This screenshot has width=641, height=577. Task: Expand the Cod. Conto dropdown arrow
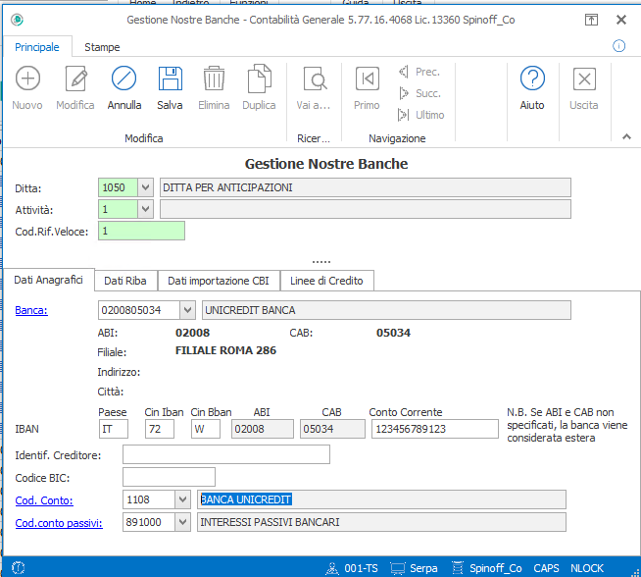[182, 499]
